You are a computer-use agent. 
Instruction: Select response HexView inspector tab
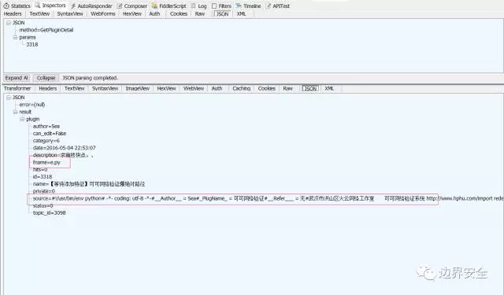(166, 88)
